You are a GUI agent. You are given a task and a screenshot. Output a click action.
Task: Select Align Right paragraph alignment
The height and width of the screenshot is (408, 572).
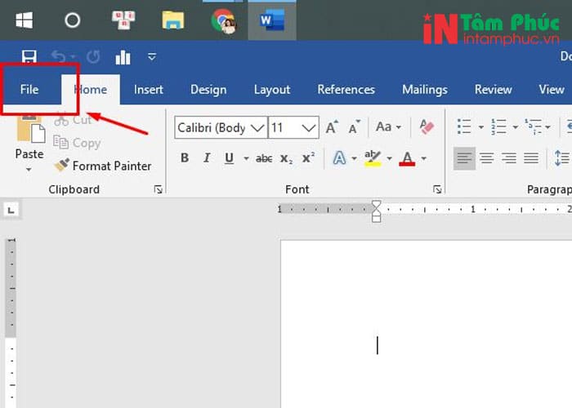(509, 158)
